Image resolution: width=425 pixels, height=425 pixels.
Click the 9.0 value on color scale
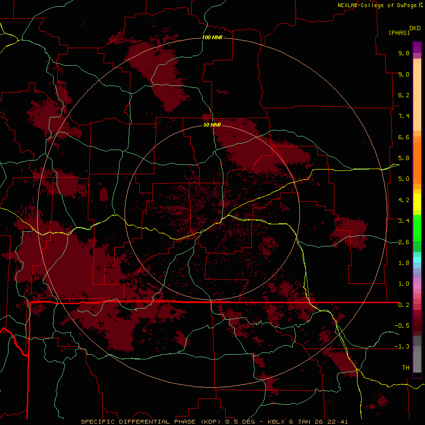[x=404, y=74]
